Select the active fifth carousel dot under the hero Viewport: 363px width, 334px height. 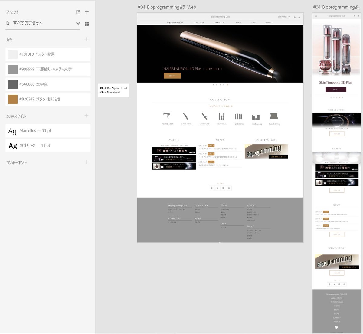coord(227,85)
